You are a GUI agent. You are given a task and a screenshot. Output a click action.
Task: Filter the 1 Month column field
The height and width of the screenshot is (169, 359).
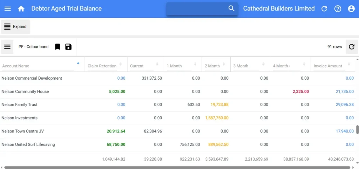pos(179,66)
